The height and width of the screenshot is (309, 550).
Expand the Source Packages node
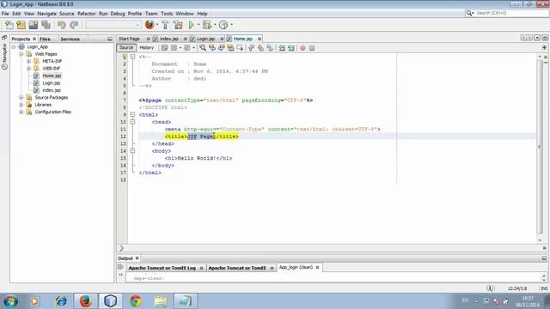coord(21,97)
